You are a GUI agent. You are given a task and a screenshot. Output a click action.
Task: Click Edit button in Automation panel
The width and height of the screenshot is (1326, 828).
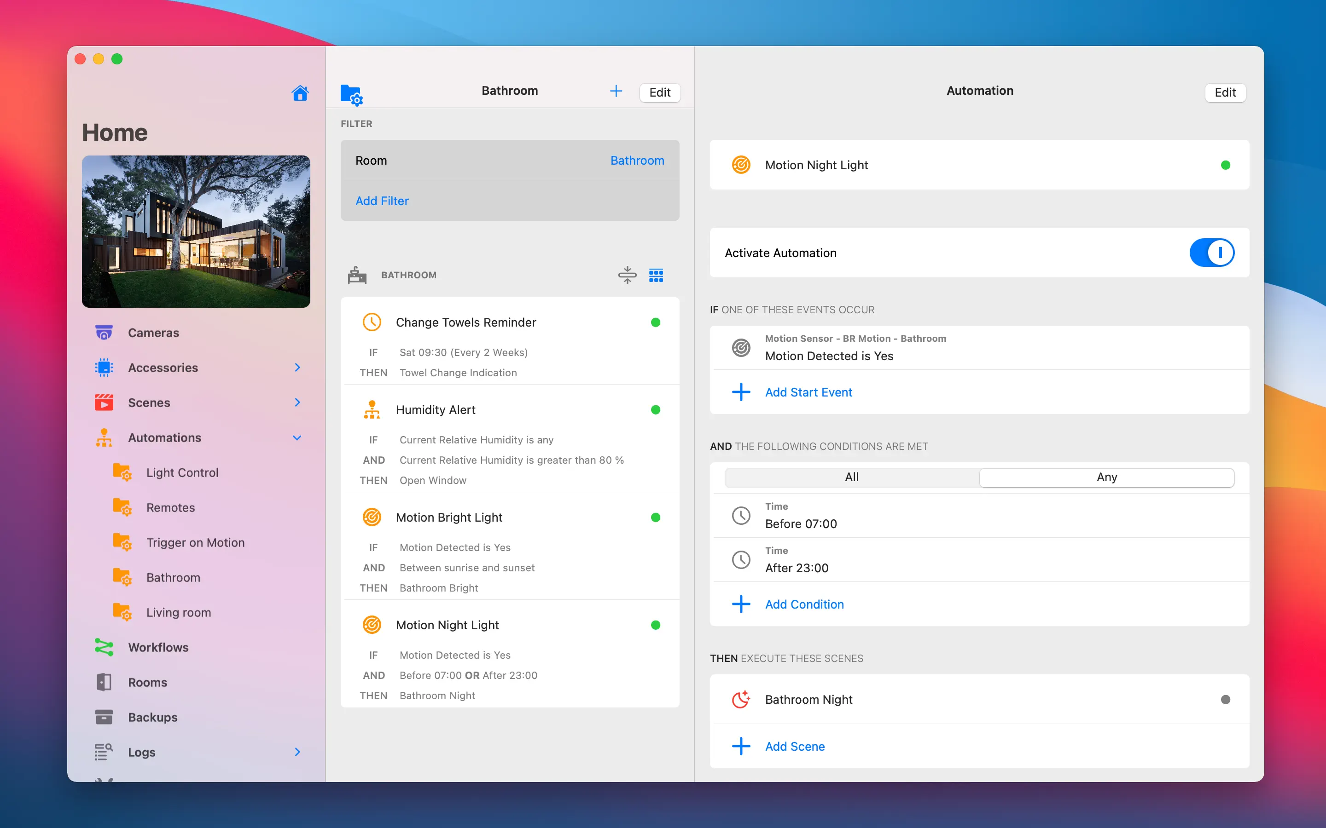[x=1225, y=92]
